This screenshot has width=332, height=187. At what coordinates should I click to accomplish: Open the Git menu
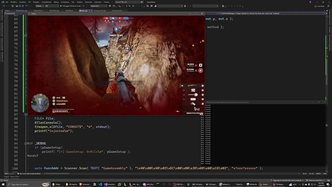[30, 2]
